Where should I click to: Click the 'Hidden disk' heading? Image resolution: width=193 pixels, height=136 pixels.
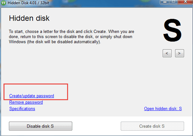(x=29, y=18)
